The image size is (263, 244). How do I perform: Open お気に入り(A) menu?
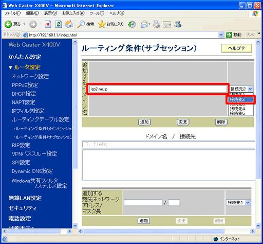(x=73, y=13)
